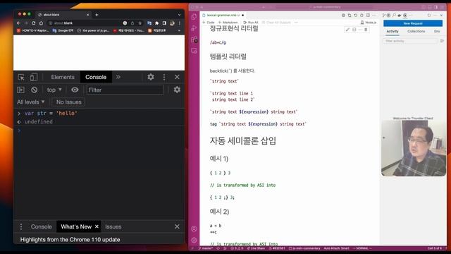
Task: Open the Chrome three-dot menu
Action: pos(180,23)
